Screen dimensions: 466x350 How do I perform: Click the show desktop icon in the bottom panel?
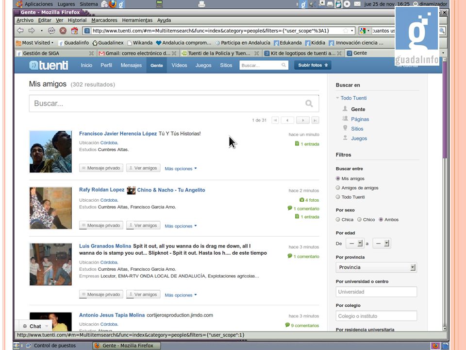tap(17, 346)
